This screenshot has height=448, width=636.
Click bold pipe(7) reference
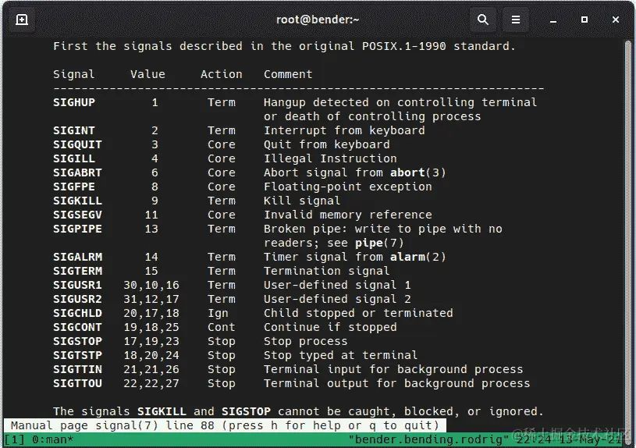(x=379, y=243)
